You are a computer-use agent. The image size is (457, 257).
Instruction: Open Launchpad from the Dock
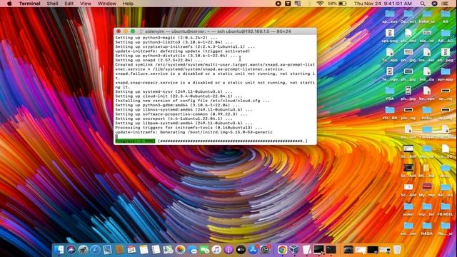tap(83, 250)
